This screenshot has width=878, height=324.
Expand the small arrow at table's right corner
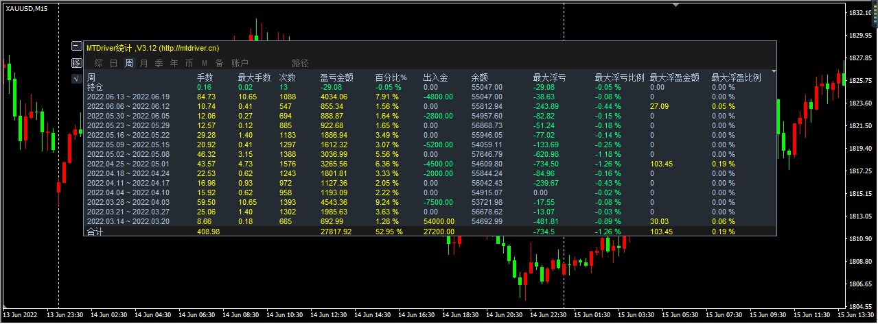tap(774, 71)
